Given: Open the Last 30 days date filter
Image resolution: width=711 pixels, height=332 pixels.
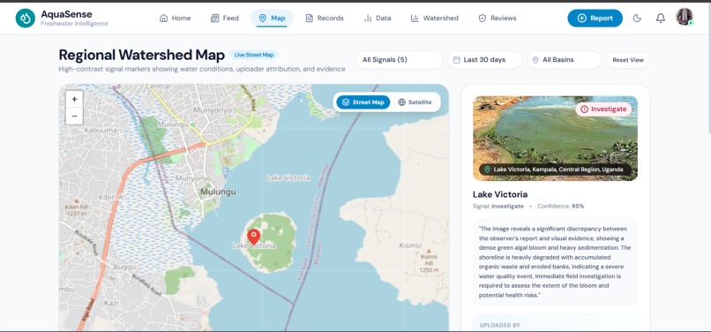Looking at the screenshot, I should click(484, 60).
